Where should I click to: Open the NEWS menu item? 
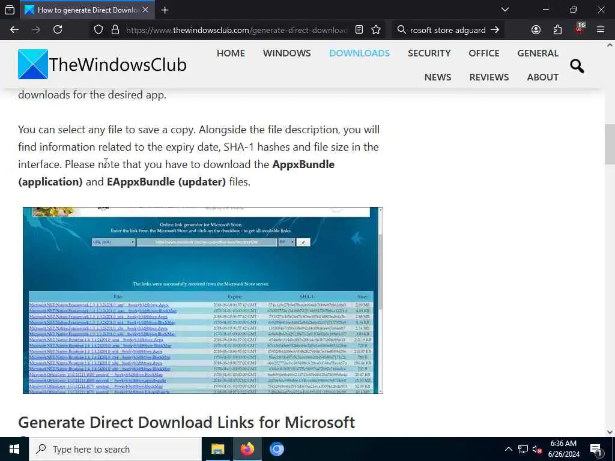tap(438, 77)
